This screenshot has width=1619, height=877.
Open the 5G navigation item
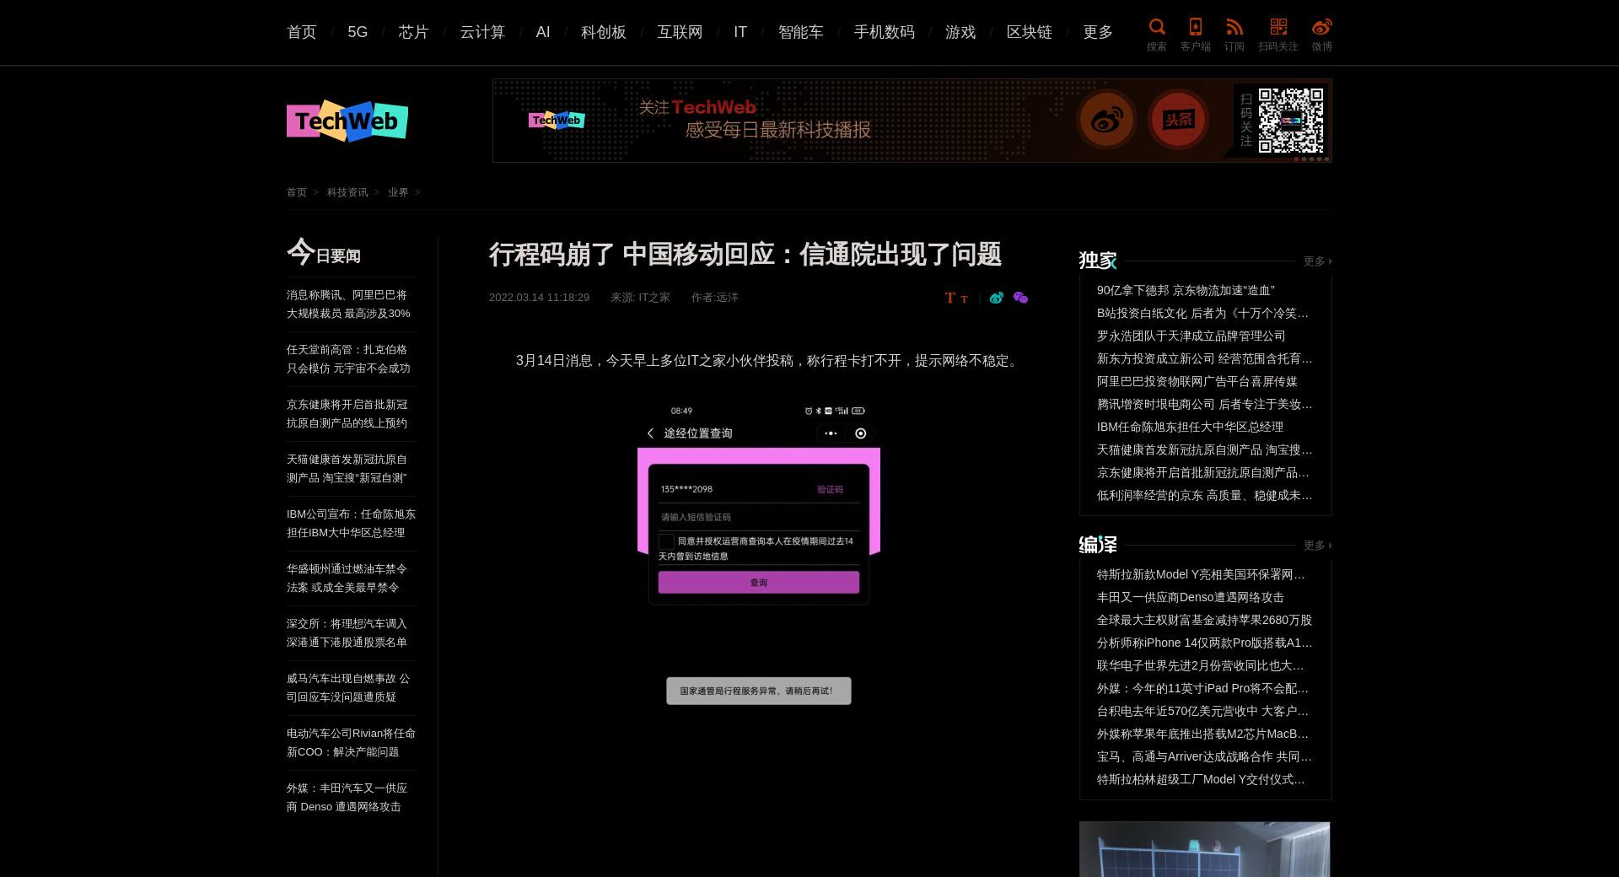358,32
